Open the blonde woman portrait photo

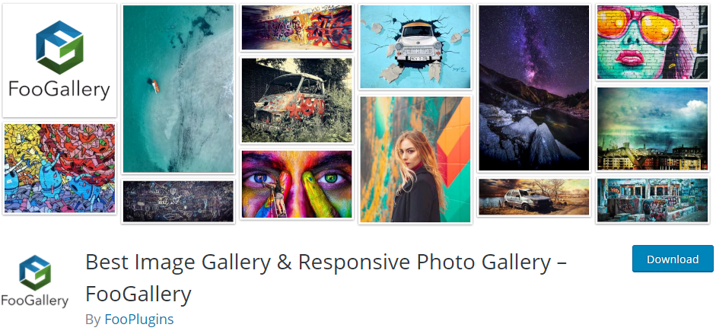pos(415,159)
